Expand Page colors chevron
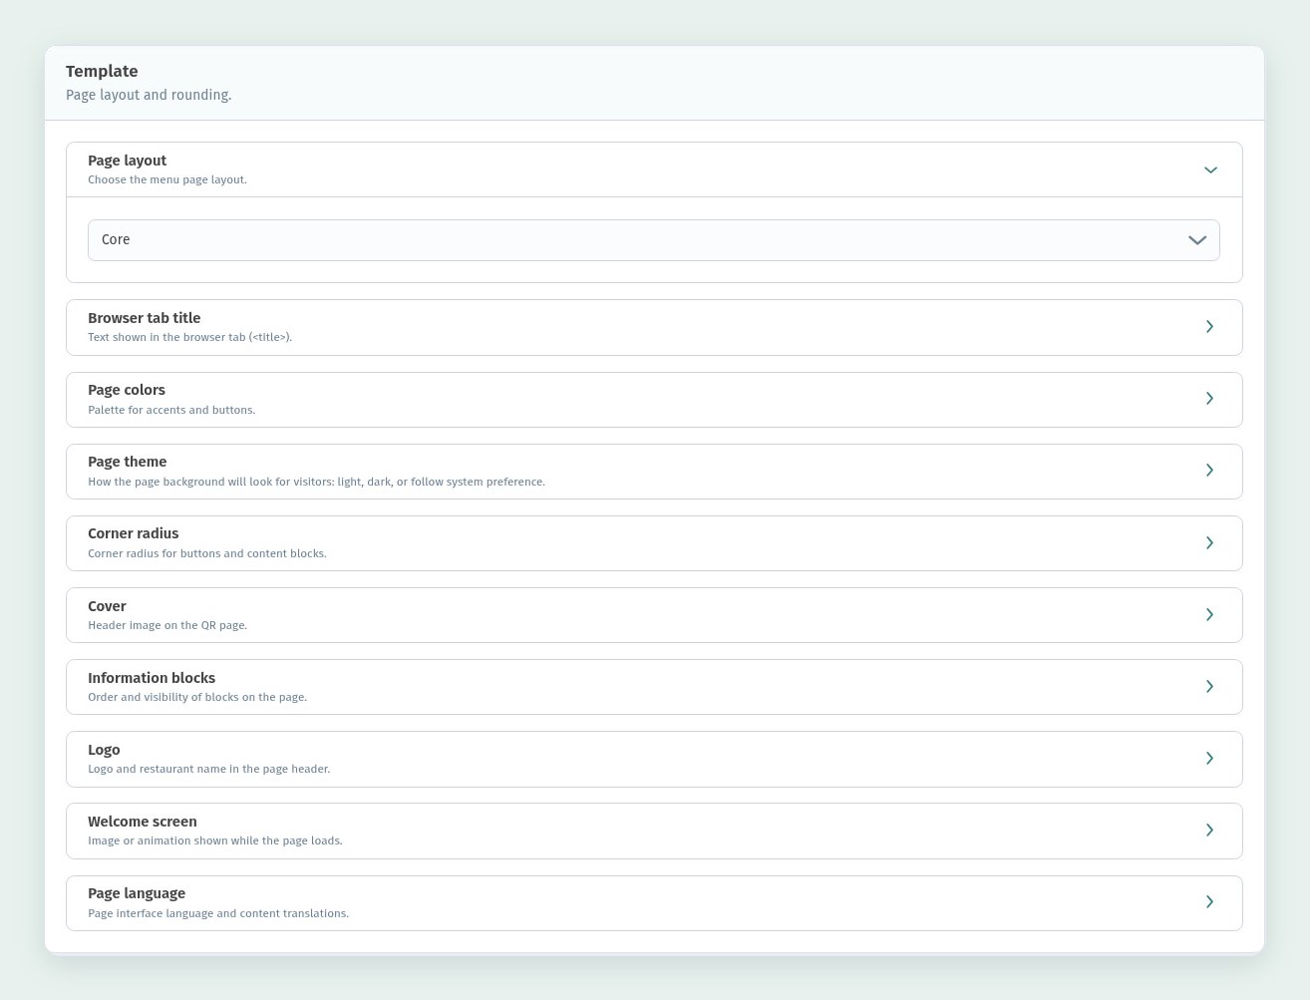The height and width of the screenshot is (1000, 1310). (1209, 399)
